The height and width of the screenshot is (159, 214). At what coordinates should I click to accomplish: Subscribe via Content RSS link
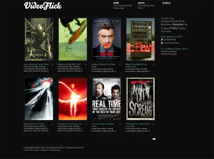170,40
